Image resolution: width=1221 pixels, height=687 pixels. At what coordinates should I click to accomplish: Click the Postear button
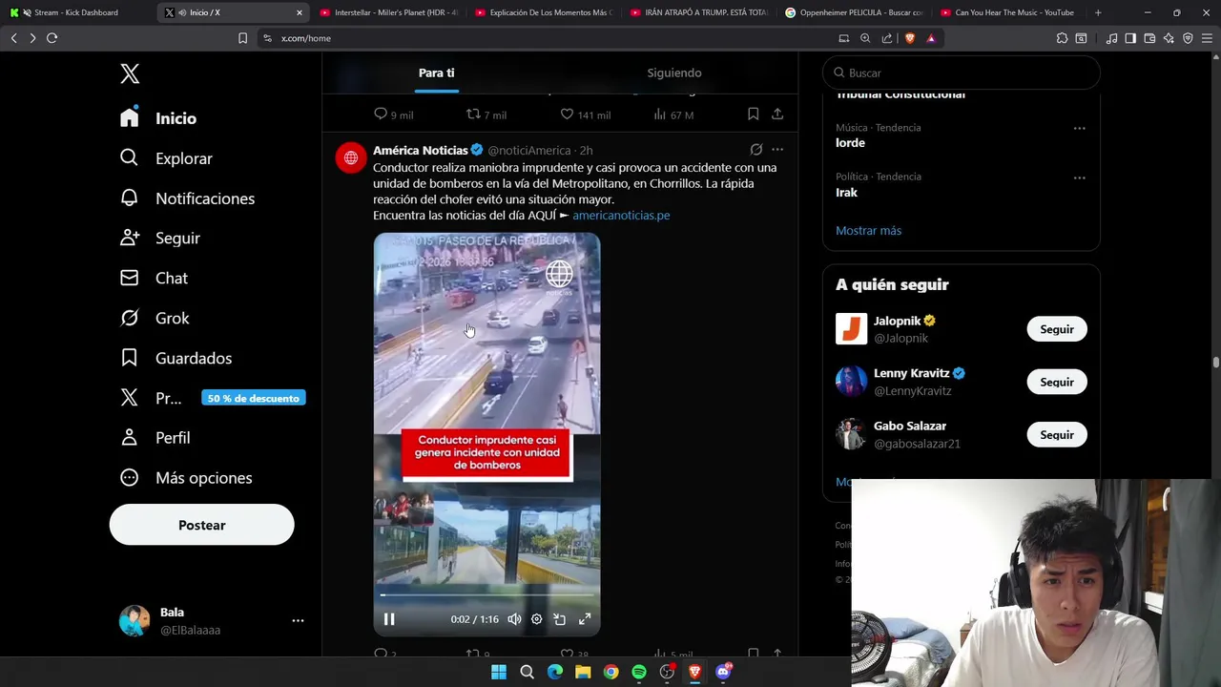click(201, 525)
